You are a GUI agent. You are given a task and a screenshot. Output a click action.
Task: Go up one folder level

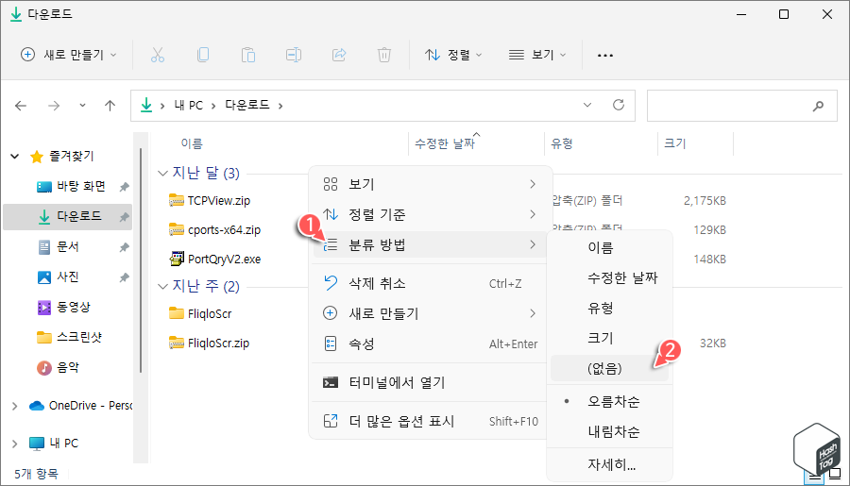110,106
